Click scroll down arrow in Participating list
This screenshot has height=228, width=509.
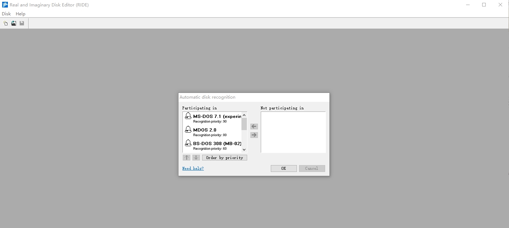244,150
